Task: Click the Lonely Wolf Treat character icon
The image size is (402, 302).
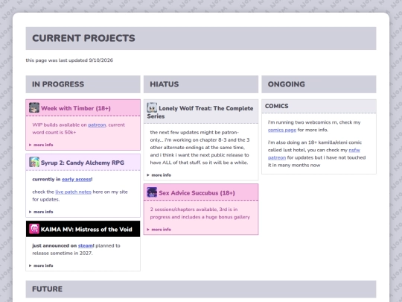Action: [x=152, y=107]
